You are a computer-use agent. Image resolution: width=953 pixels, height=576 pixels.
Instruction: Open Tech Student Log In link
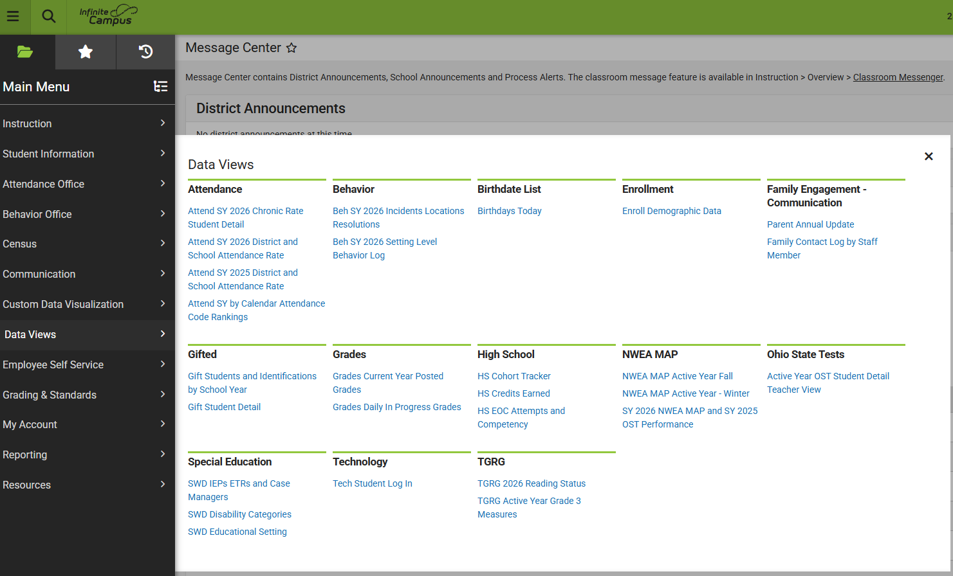373,483
